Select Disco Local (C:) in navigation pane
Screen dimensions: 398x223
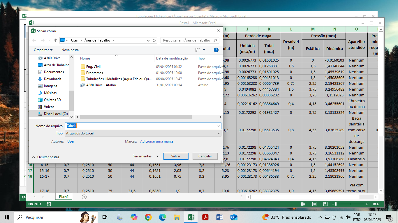(x=56, y=114)
